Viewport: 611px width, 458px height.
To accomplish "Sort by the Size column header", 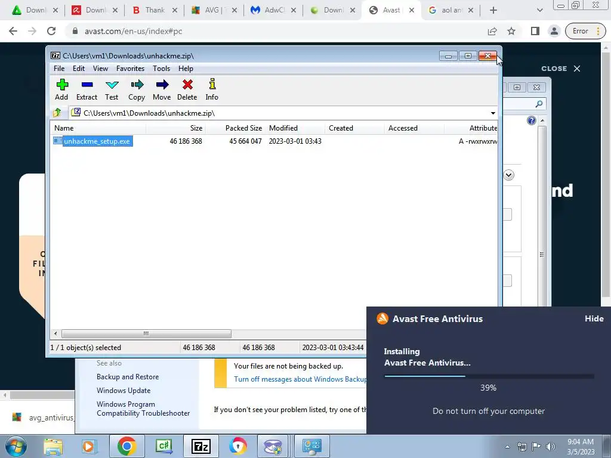I will pyautogui.click(x=176, y=128).
